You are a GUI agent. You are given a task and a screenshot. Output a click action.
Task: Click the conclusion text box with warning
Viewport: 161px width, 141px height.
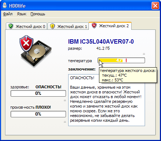(107, 100)
